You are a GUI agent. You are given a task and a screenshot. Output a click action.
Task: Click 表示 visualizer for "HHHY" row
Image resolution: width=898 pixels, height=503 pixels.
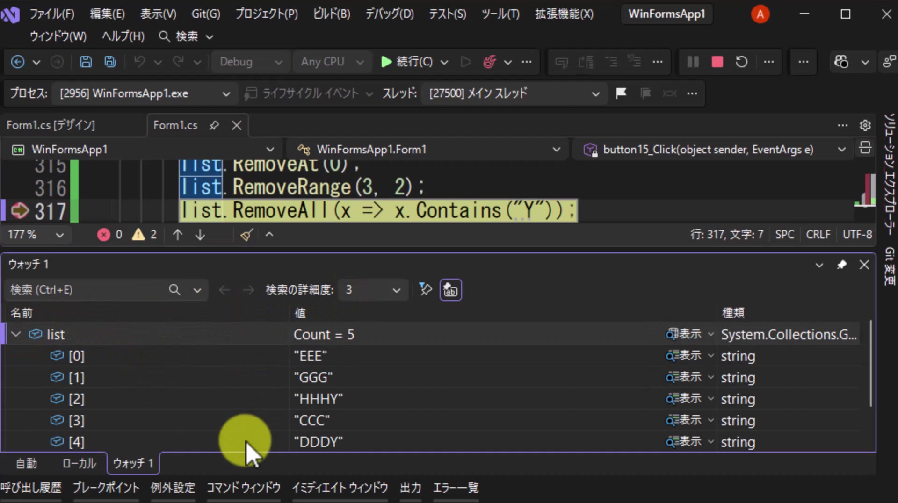pos(685,398)
